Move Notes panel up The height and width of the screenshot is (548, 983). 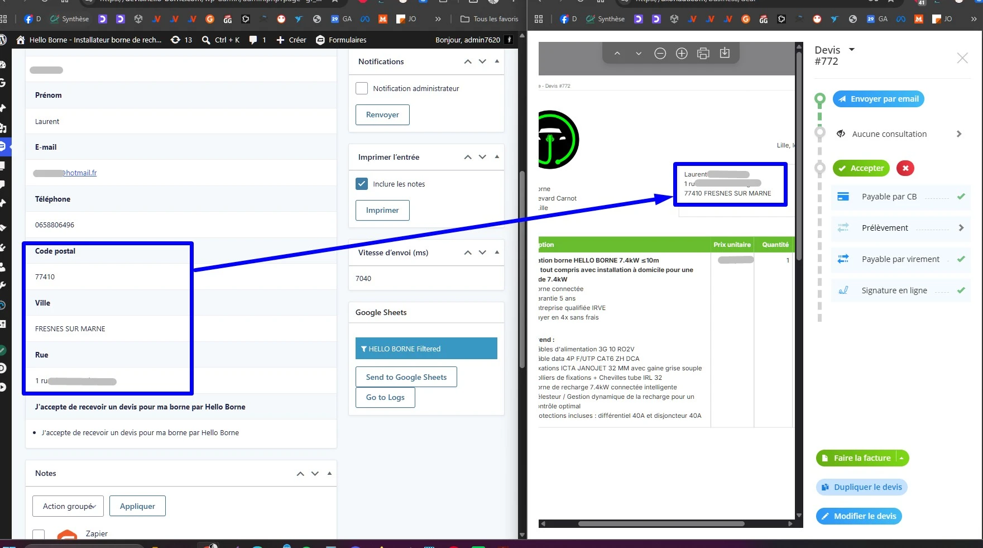pyautogui.click(x=300, y=474)
